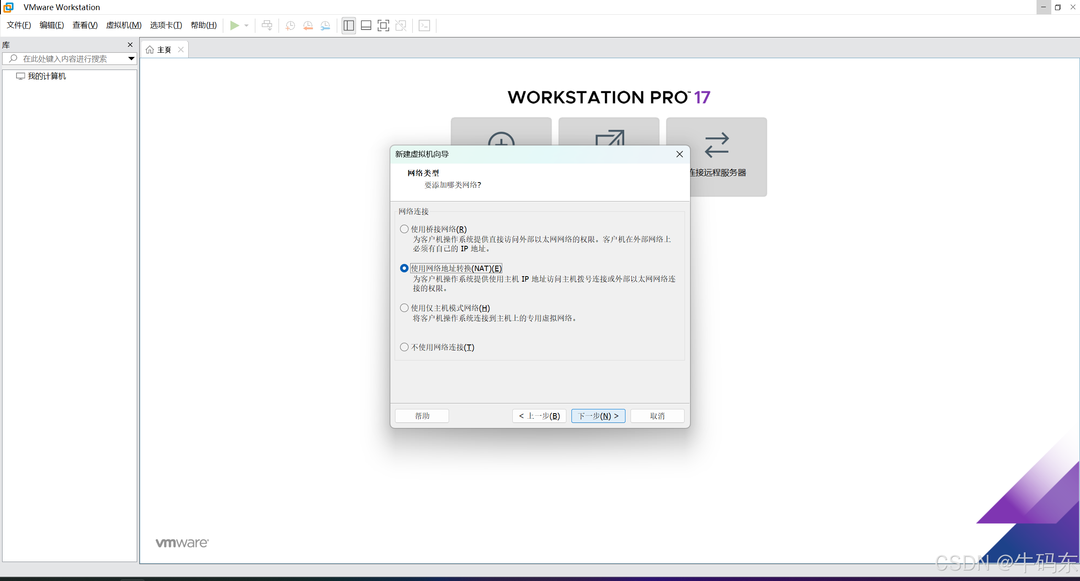Click the take snapshot clock icon
The height and width of the screenshot is (581, 1080).
(290, 26)
